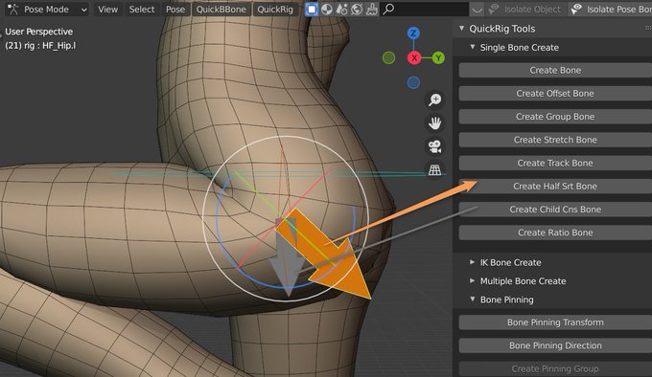Toggle the camera view icon

435,146
